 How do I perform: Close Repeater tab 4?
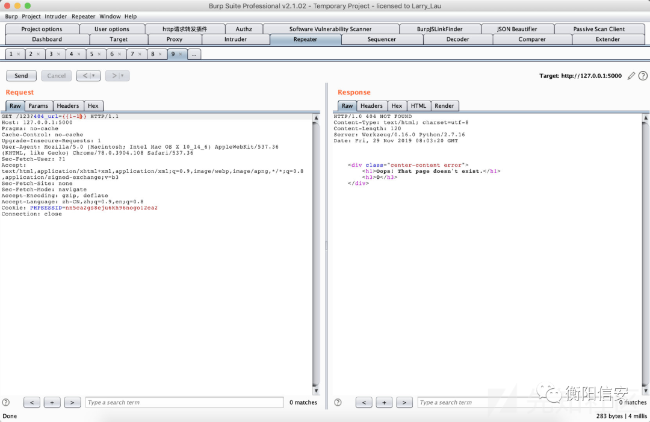coord(79,54)
